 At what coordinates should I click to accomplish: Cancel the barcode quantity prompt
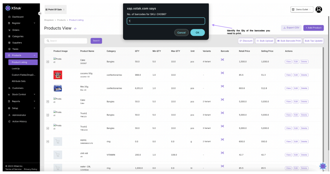point(181,33)
